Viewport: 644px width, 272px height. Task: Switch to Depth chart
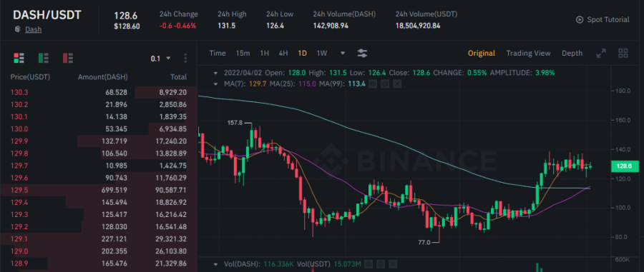pyautogui.click(x=572, y=54)
